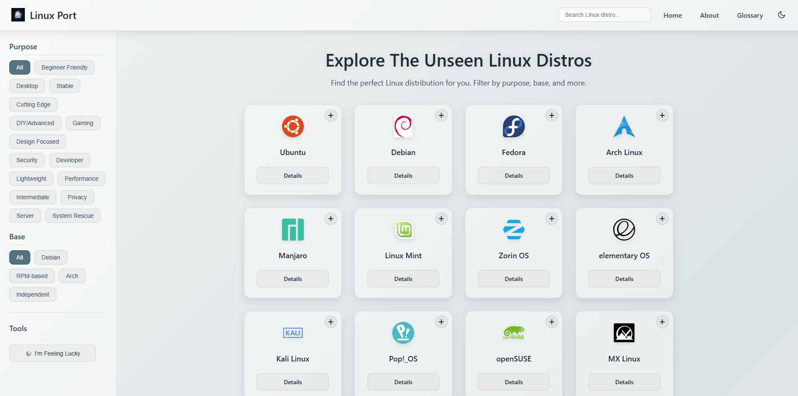Expand details for Zorin OS card
The image size is (798, 396).
(x=552, y=219)
